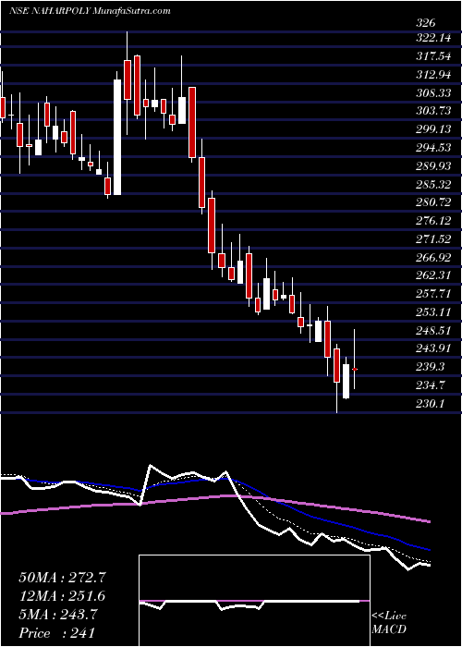Click the 266.92 price axis label
This screenshot has width=462, height=647.
tap(433, 258)
